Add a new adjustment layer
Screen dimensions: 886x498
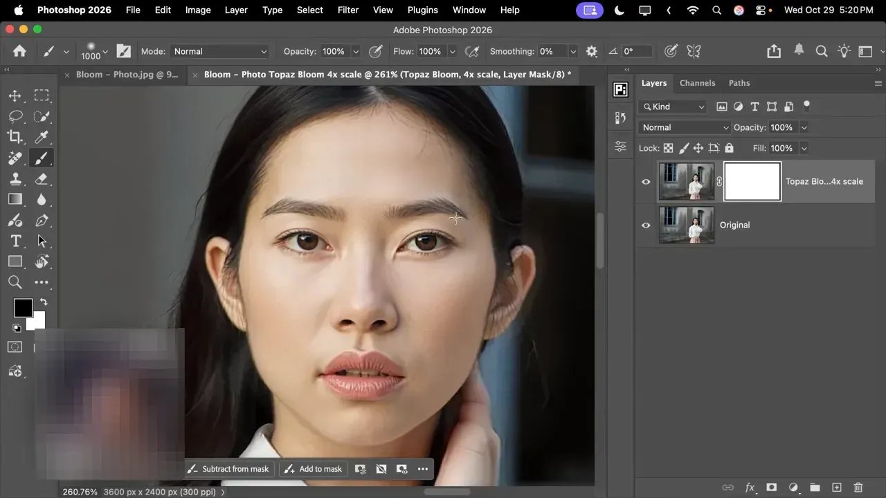point(793,487)
